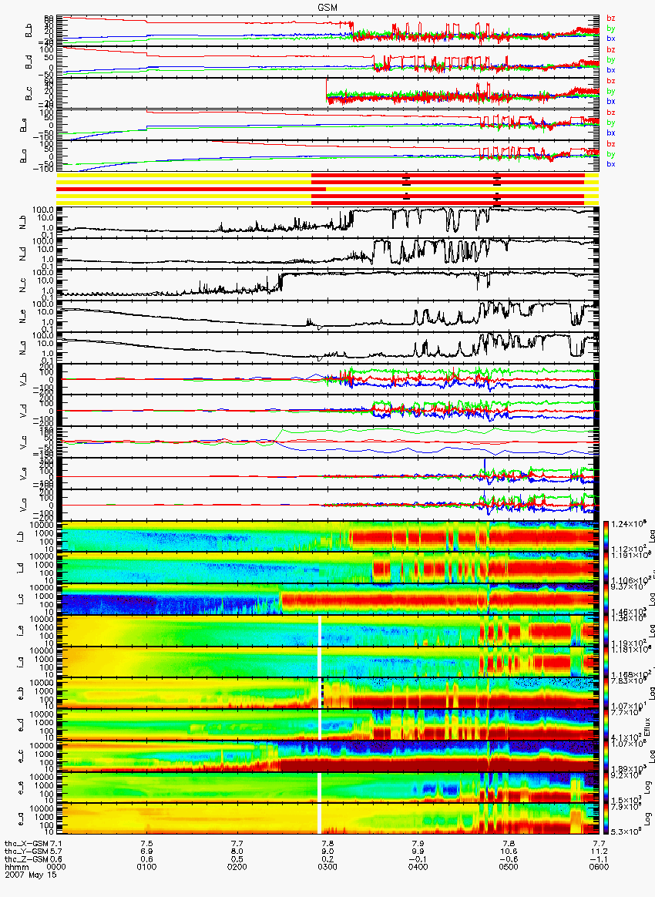Click the 0600 time tick label
655x897 pixels.
click(600, 867)
